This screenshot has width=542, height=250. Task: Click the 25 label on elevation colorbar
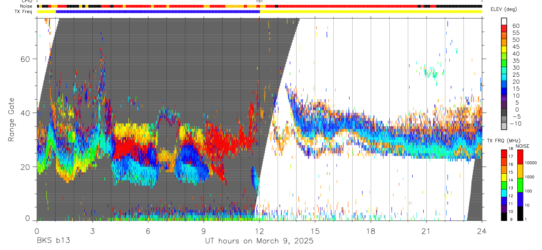[515, 75]
